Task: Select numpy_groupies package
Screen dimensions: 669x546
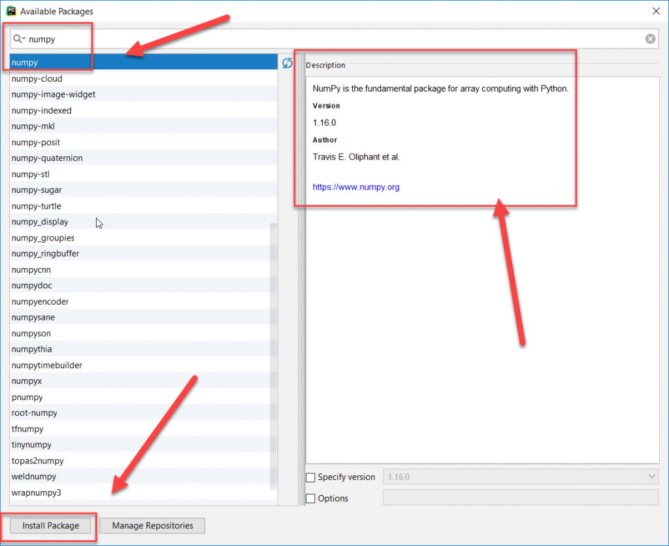Action: tap(144, 238)
